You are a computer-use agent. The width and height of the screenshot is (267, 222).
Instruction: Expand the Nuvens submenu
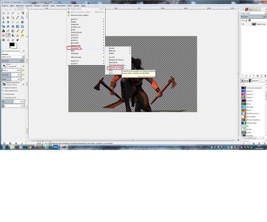click(x=118, y=48)
